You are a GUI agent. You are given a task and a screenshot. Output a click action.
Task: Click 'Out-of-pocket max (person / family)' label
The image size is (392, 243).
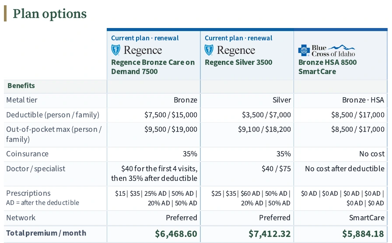(54, 134)
